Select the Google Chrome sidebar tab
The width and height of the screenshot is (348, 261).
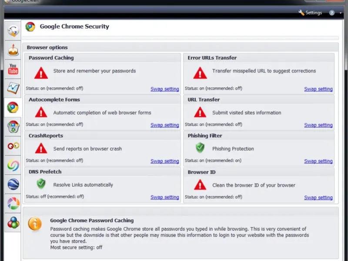pos(13,107)
